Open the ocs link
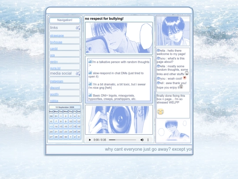The image size is (238, 179). click(x=52, y=55)
